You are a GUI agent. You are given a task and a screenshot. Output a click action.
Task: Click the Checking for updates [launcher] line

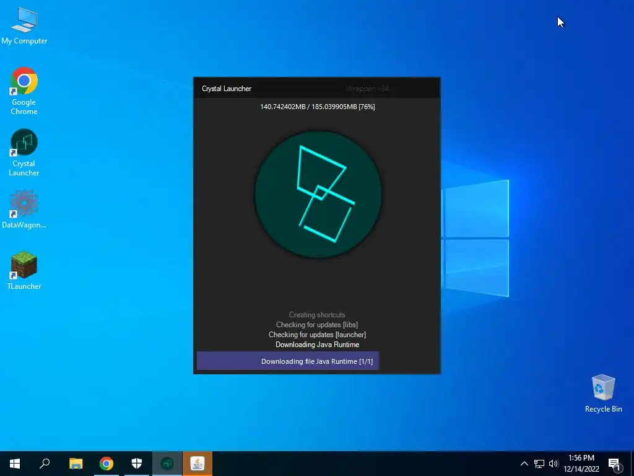click(317, 335)
